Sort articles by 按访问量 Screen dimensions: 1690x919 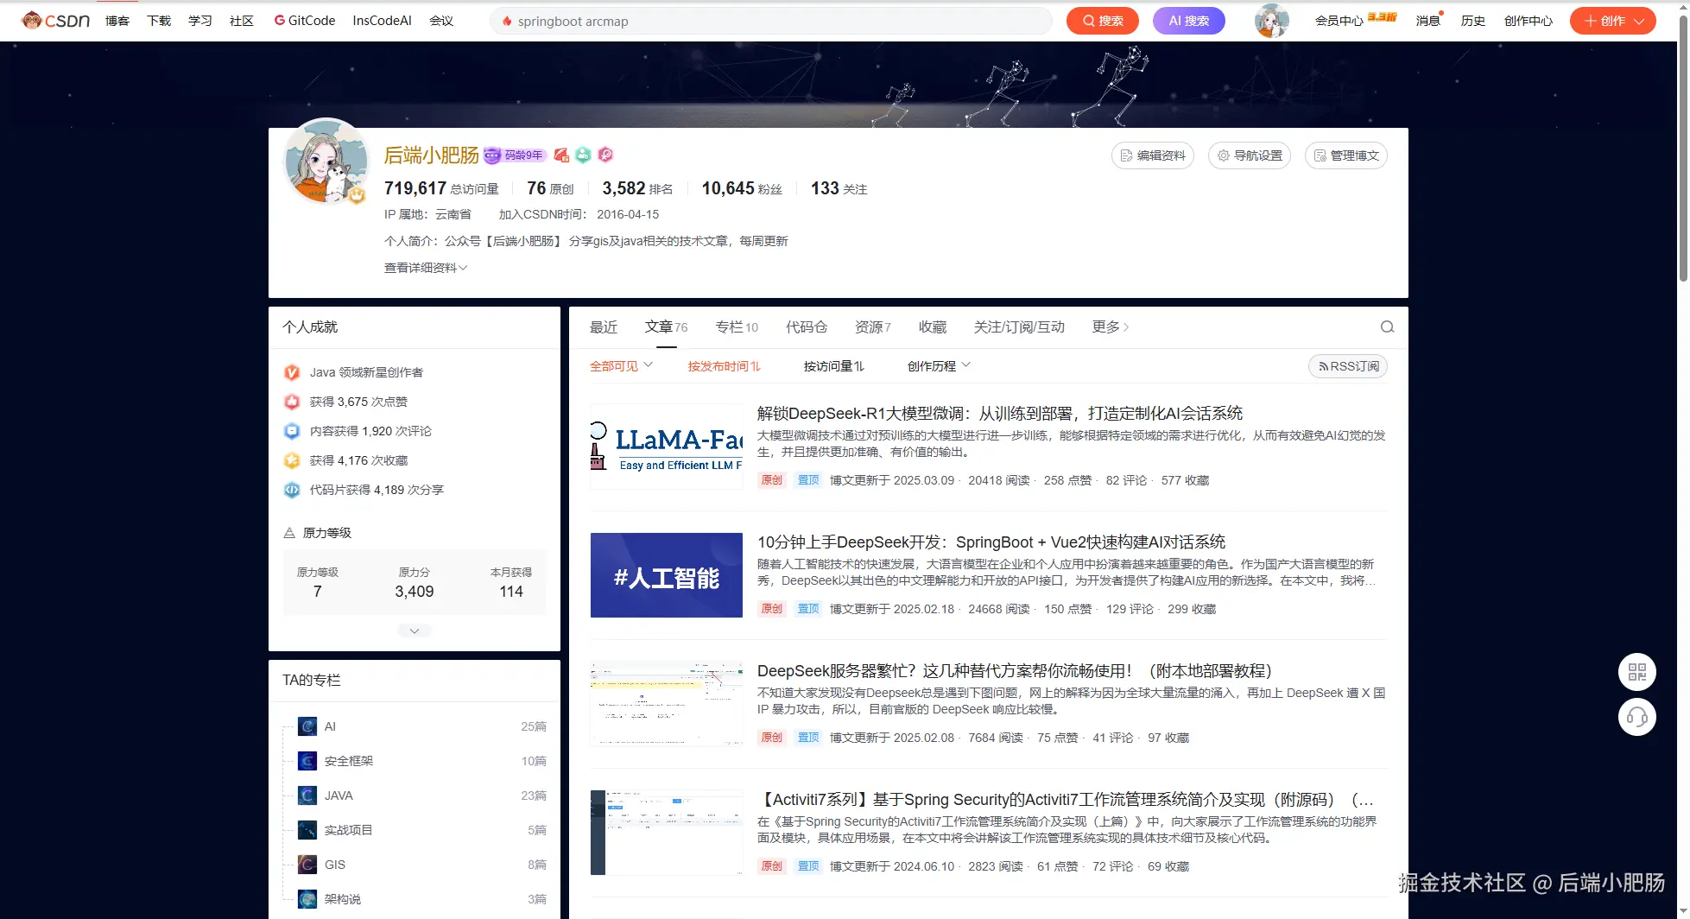[x=833, y=366]
